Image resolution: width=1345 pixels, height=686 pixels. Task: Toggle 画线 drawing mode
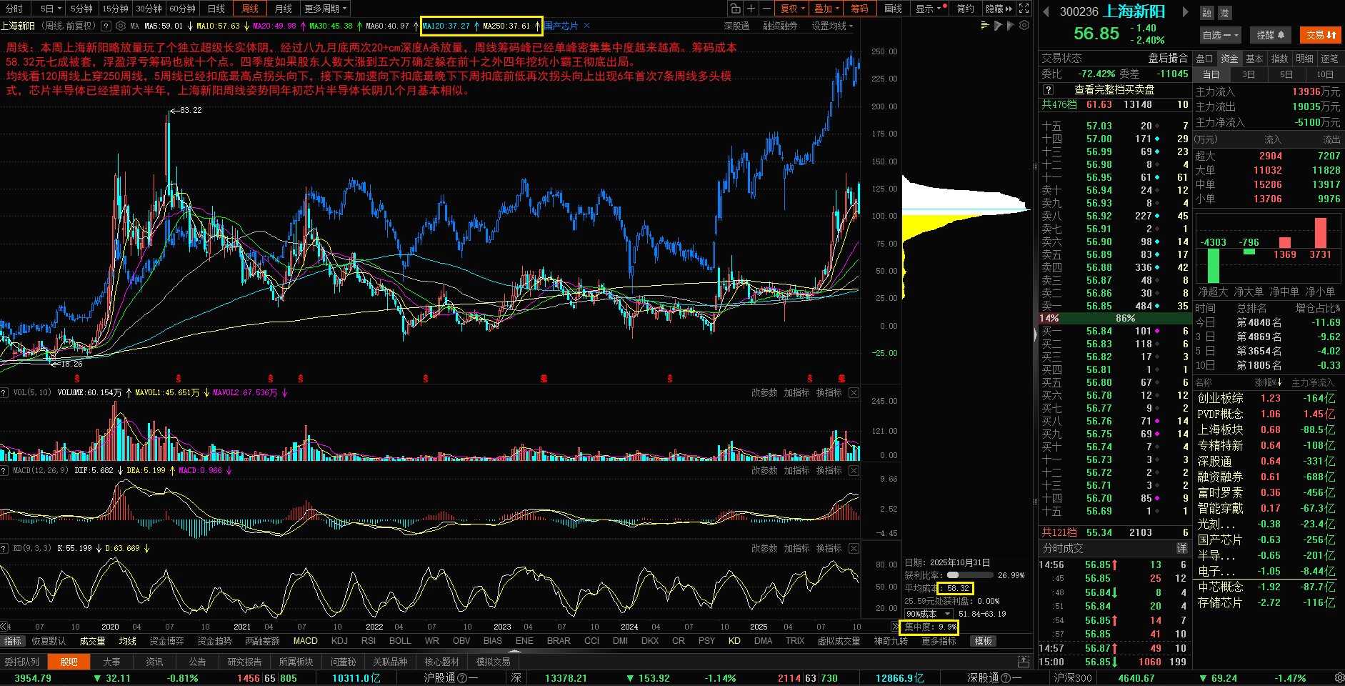[x=893, y=9]
